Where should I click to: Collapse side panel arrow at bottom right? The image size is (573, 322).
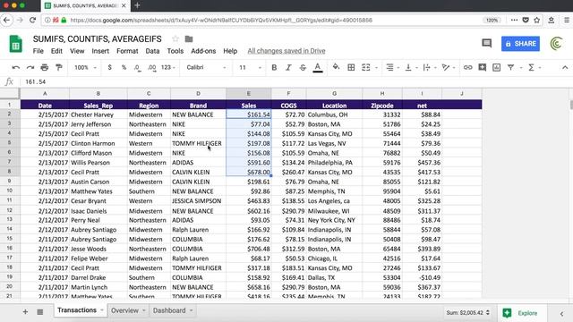coord(561,314)
